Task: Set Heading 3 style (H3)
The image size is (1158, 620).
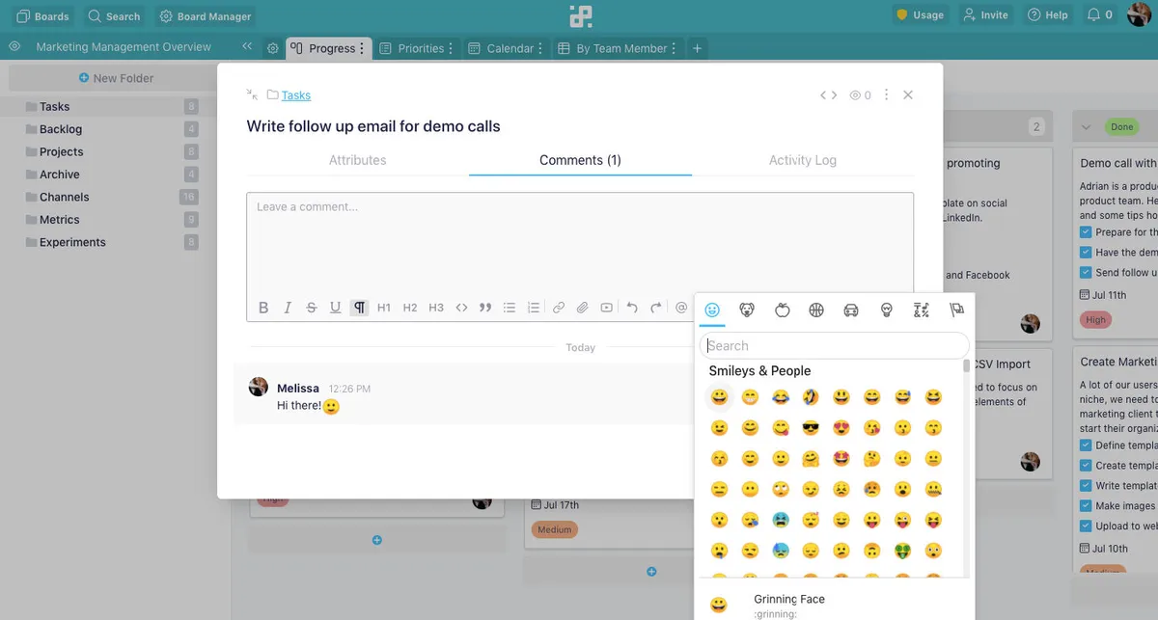Action: [x=436, y=308]
